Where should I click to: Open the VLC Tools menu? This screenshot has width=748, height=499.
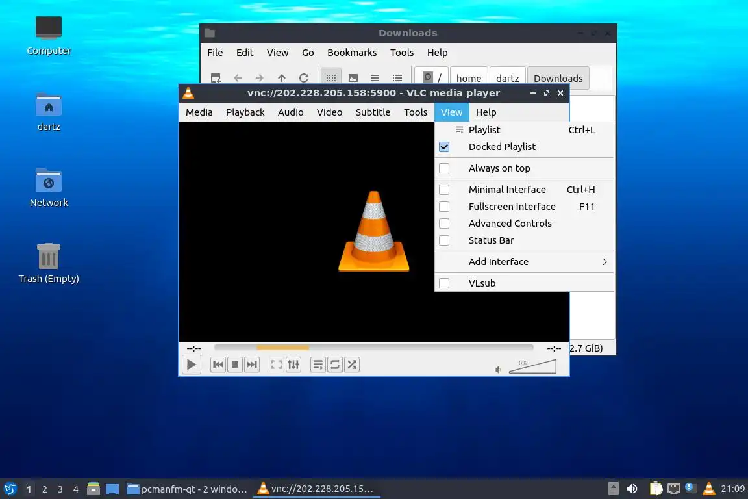(416, 112)
